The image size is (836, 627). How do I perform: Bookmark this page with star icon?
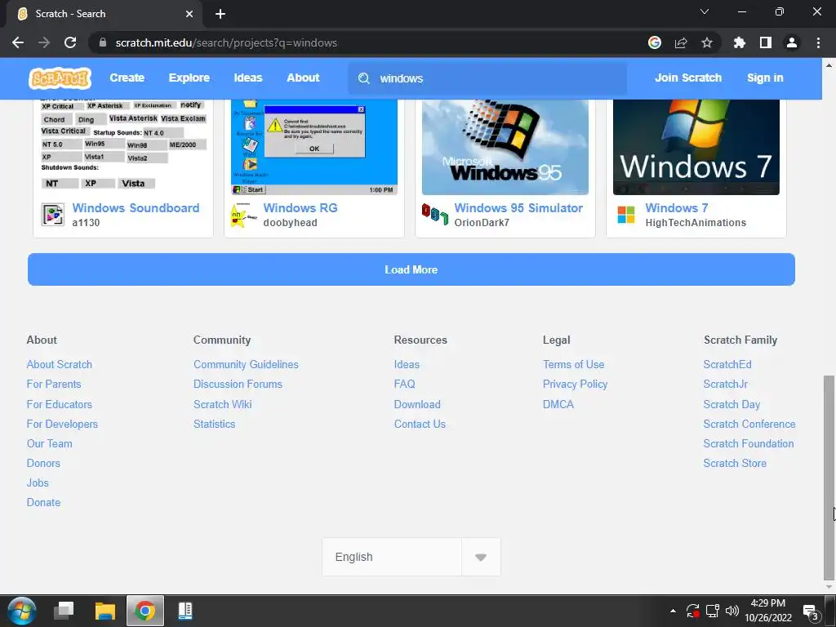707,42
